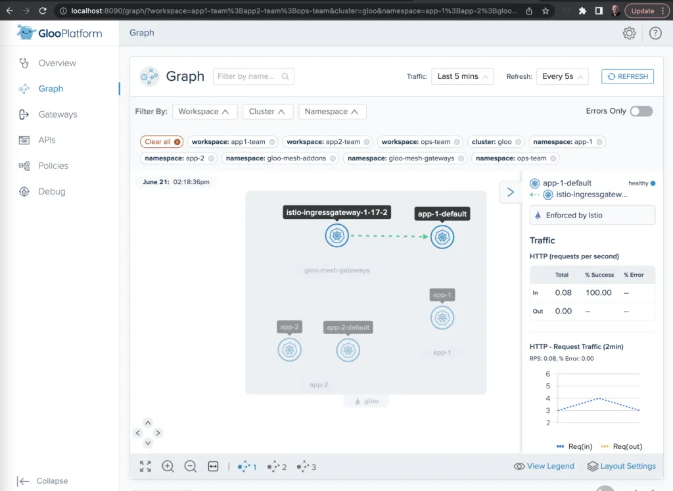
Task: Select graph layout option 2
Action: coord(277,467)
